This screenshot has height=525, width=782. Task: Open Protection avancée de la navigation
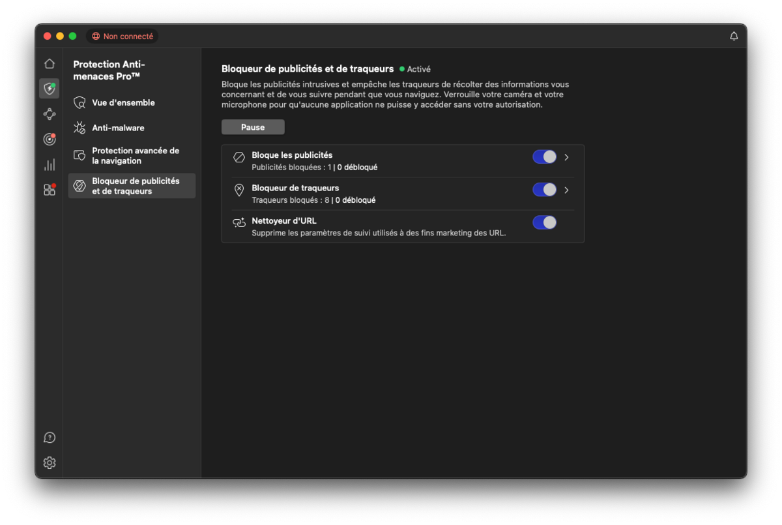(135, 156)
